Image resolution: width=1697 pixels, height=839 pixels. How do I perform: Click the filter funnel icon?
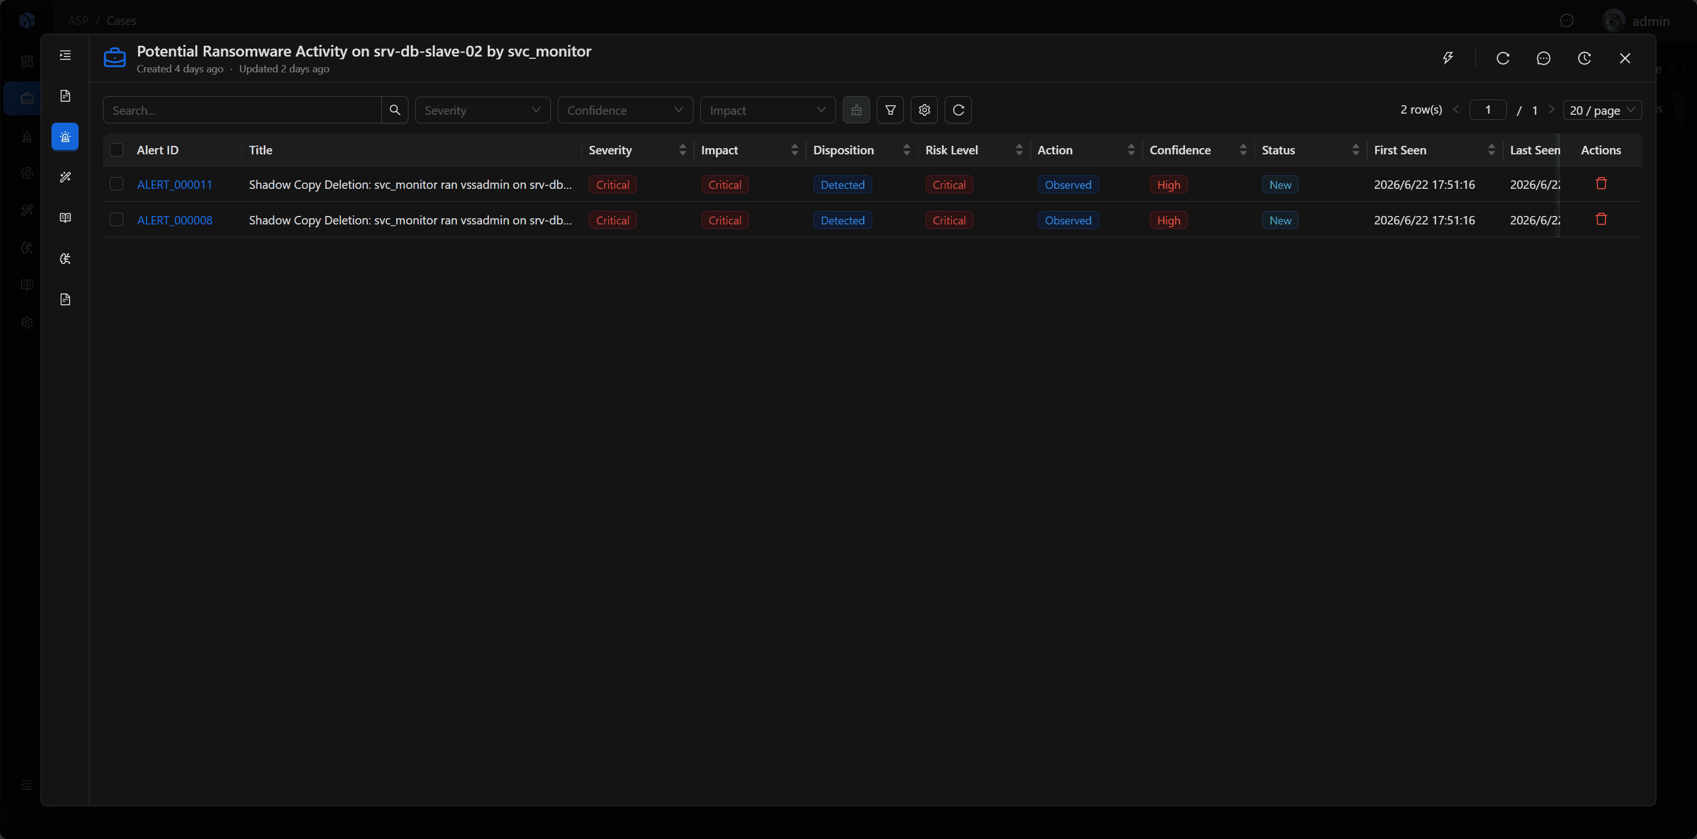[x=890, y=110]
